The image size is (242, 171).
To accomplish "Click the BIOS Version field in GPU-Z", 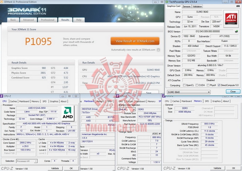I will click(208, 31).
